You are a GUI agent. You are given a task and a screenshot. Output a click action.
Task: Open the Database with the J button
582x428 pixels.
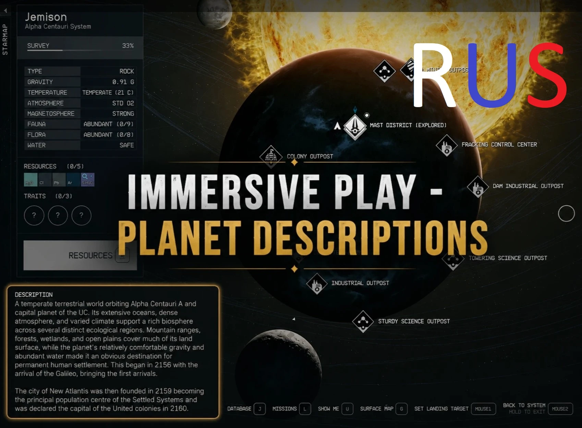pos(259,409)
